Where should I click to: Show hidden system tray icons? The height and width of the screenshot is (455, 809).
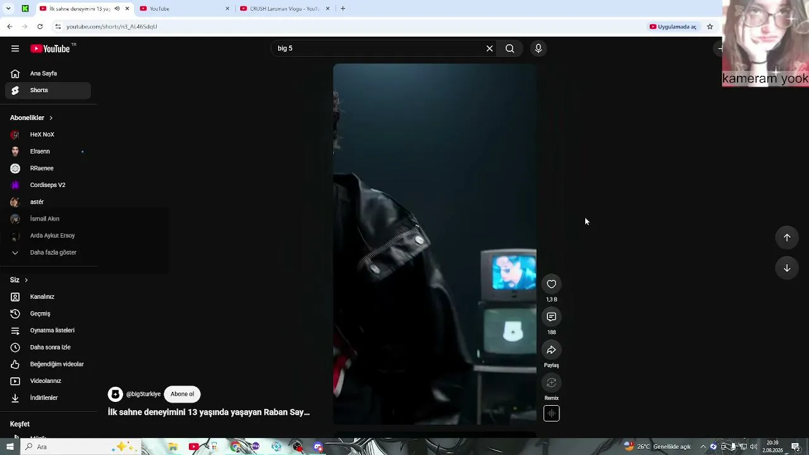(x=703, y=447)
